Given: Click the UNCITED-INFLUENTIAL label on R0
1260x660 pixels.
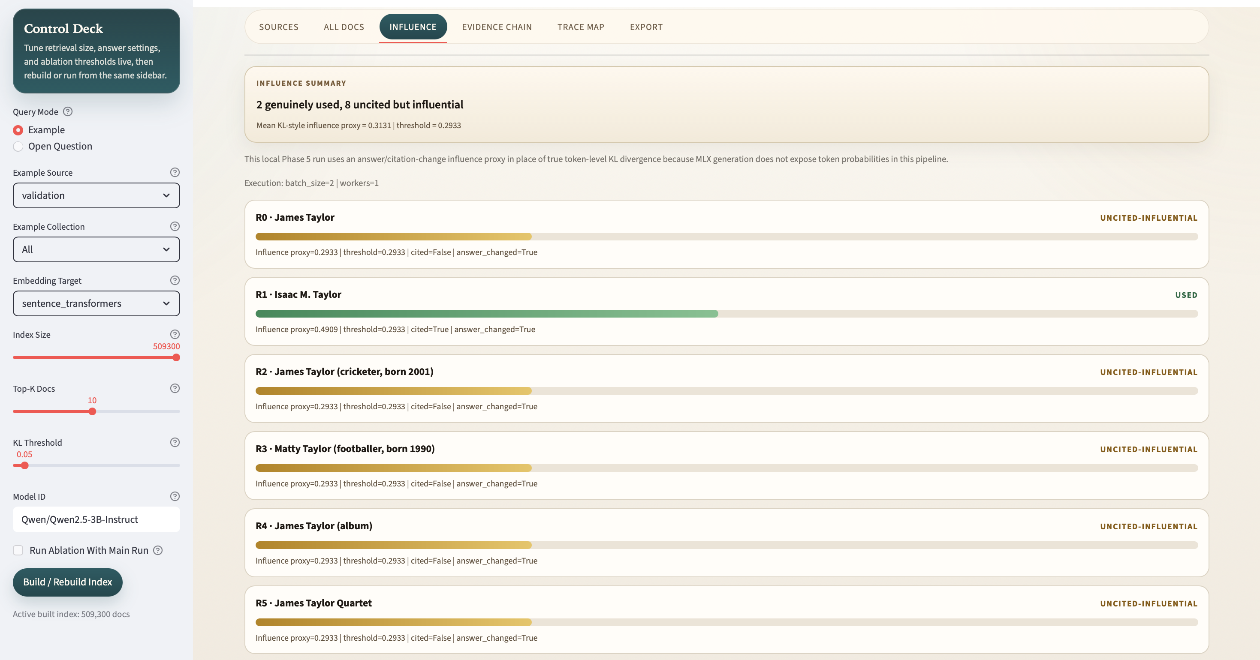Looking at the screenshot, I should [x=1148, y=218].
